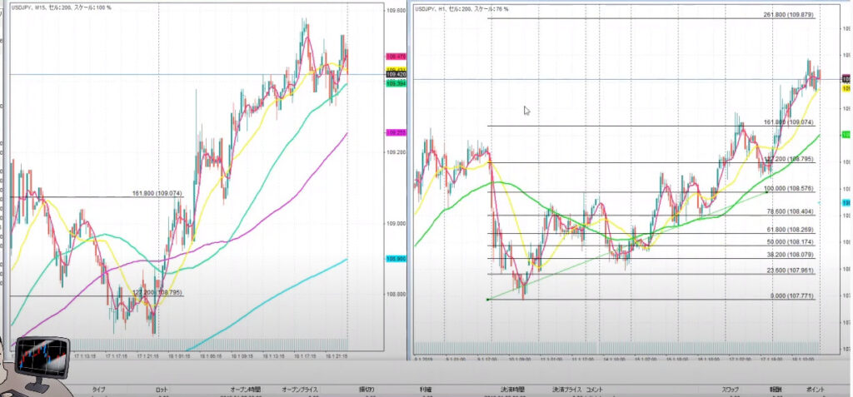
Task: Click the 61.800 (108.269) Fibonacci label
Action: [791, 230]
